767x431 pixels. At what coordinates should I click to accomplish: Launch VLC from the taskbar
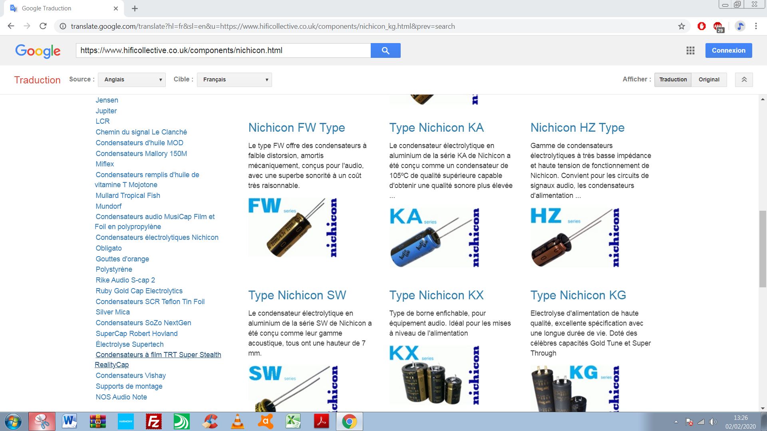[x=238, y=421]
